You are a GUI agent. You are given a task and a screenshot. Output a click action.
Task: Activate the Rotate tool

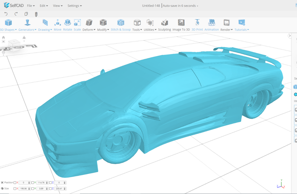(x=68, y=25)
